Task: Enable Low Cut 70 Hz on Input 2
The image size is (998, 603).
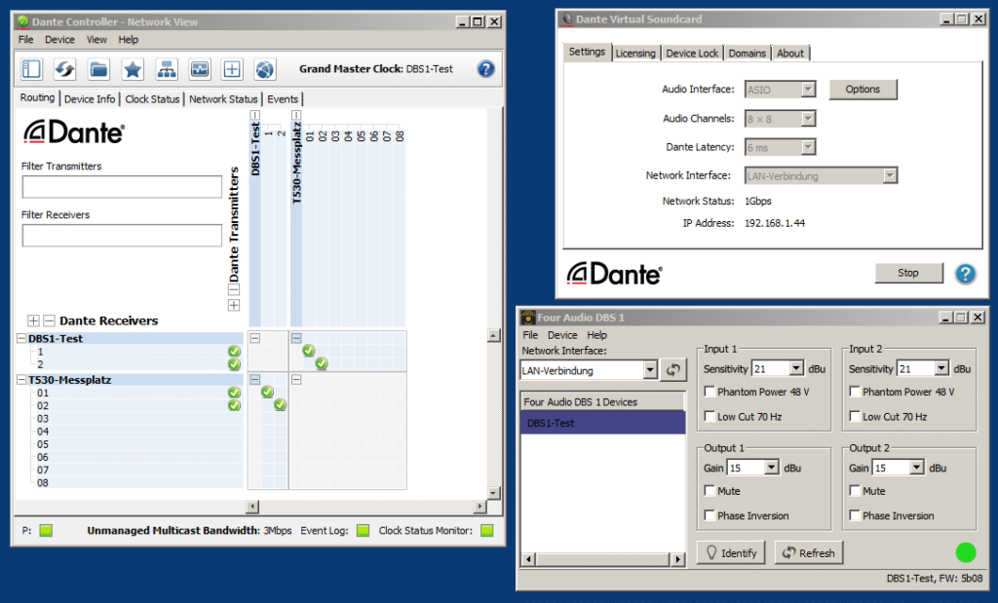Action: [x=856, y=417]
